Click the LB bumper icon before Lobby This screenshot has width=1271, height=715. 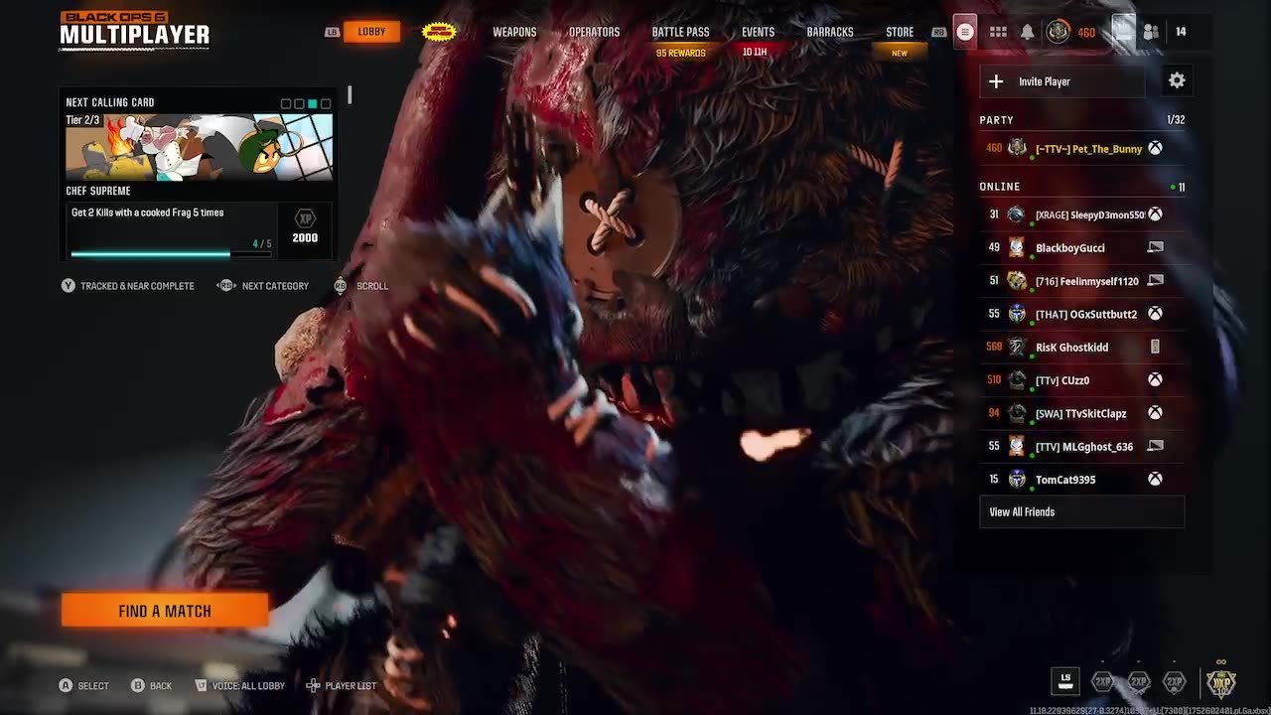pos(332,32)
